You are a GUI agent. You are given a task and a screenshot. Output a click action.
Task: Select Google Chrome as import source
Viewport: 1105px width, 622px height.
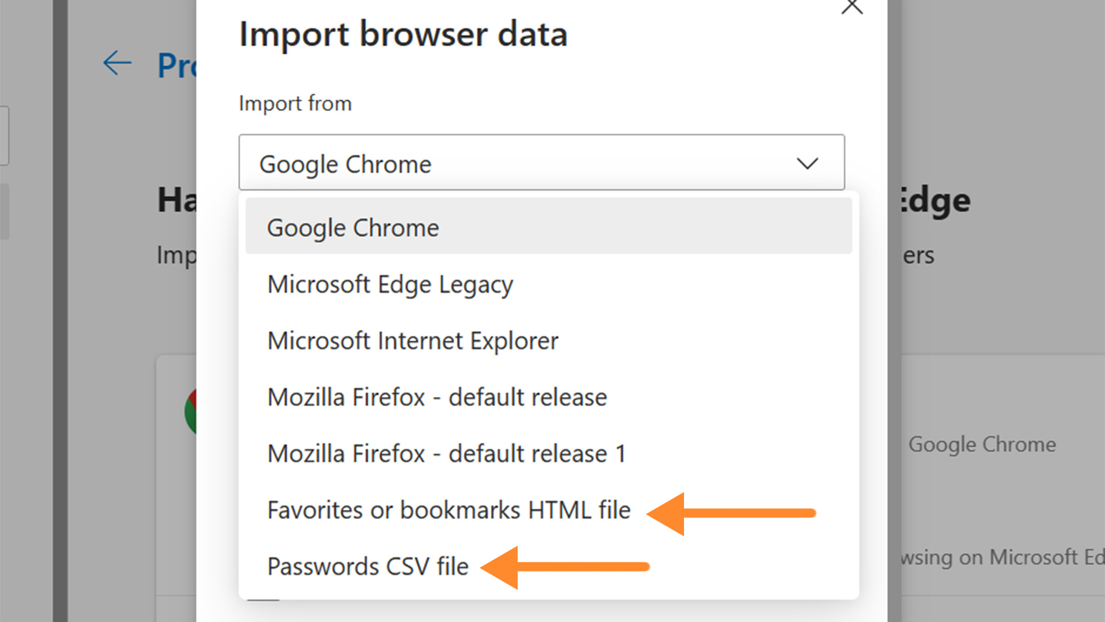coord(352,227)
